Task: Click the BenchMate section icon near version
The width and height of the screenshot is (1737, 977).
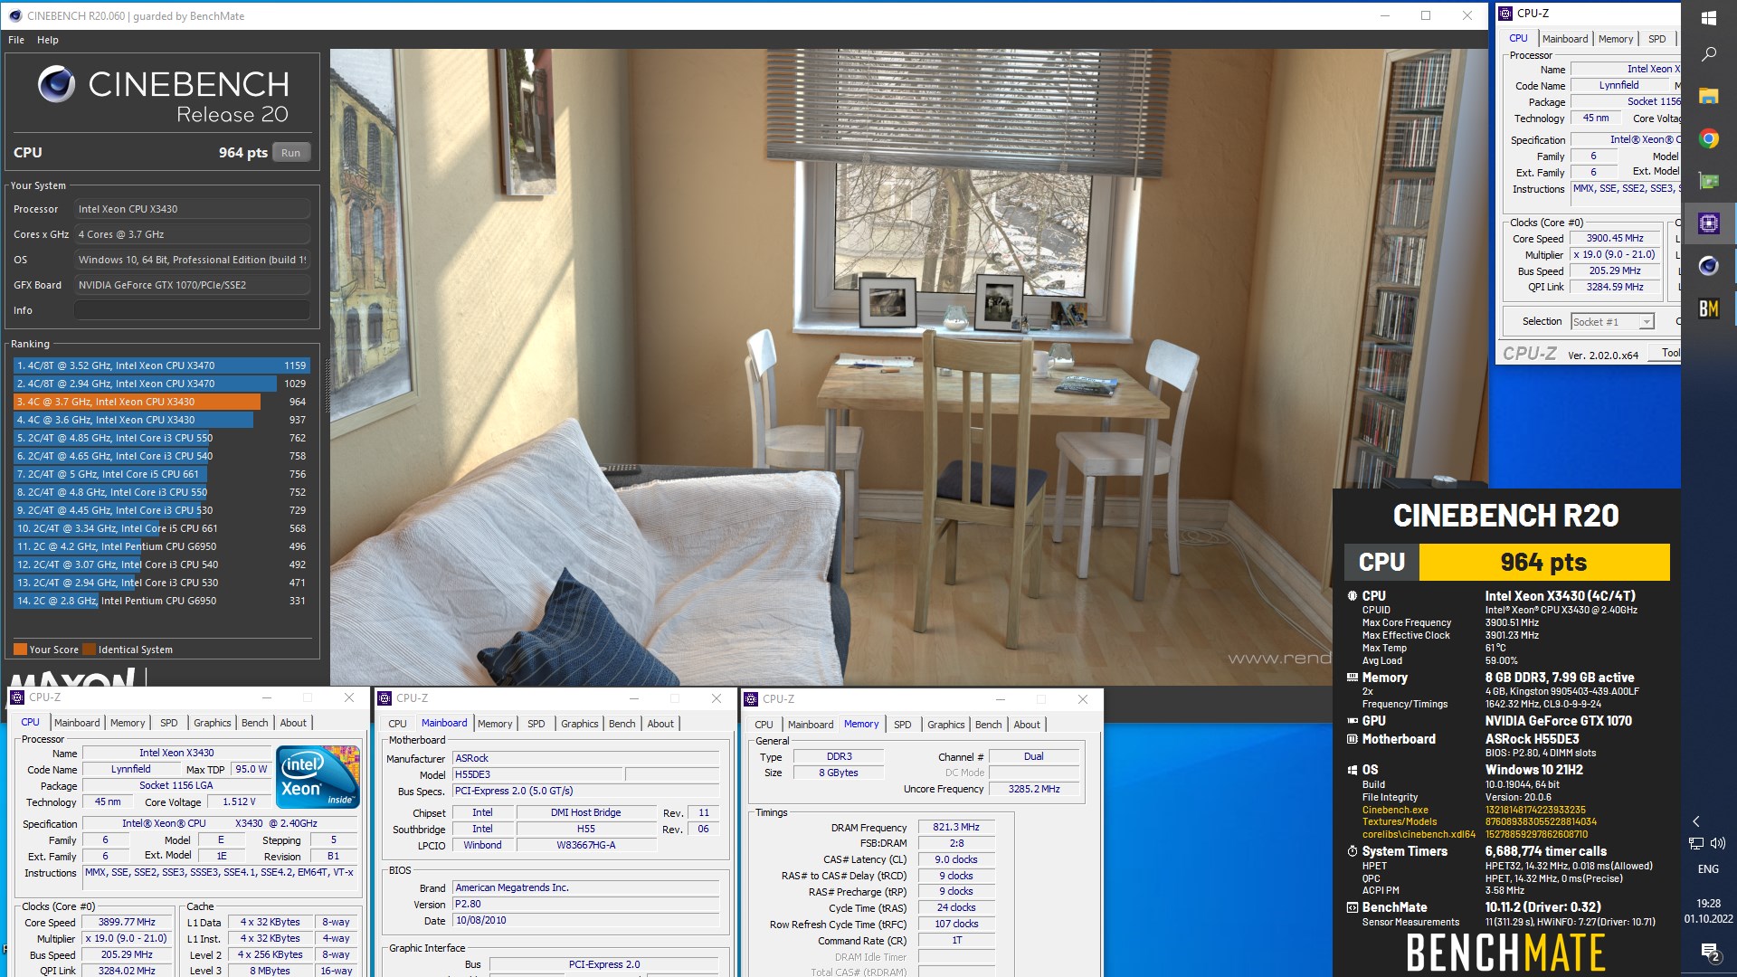Action: 1353,907
